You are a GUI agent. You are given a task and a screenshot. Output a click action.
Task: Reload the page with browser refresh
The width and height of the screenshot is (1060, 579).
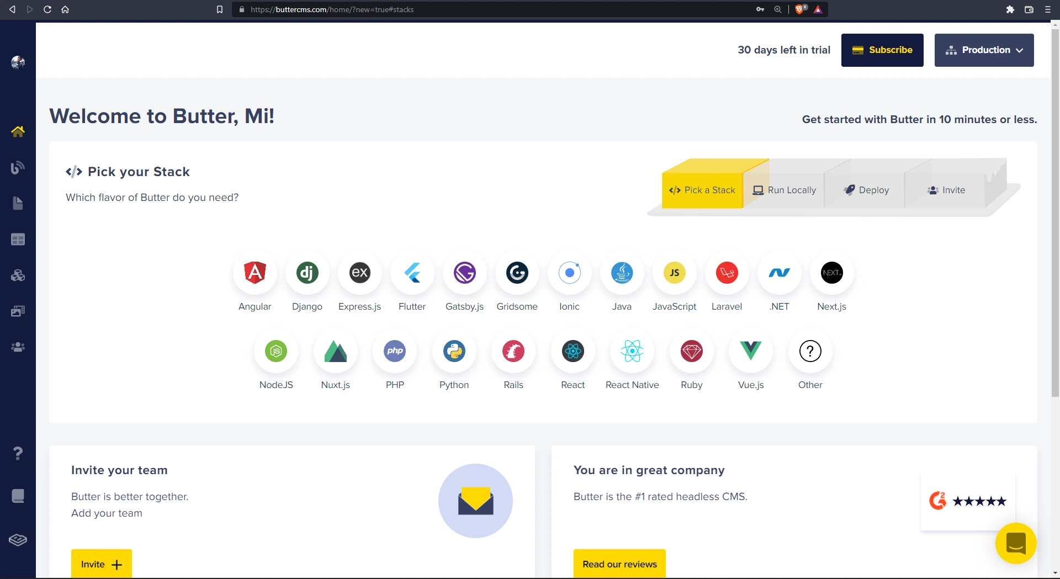pyautogui.click(x=47, y=9)
